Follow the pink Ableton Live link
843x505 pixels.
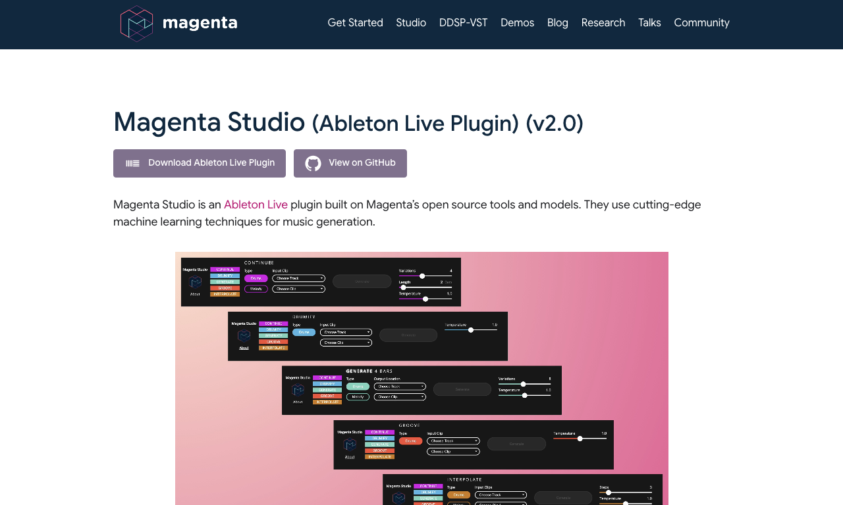pyautogui.click(x=256, y=204)
